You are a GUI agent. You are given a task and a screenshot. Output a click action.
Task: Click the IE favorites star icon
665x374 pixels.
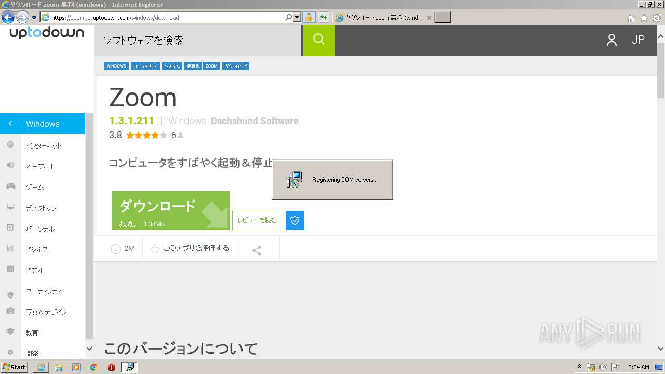(644, 18)
